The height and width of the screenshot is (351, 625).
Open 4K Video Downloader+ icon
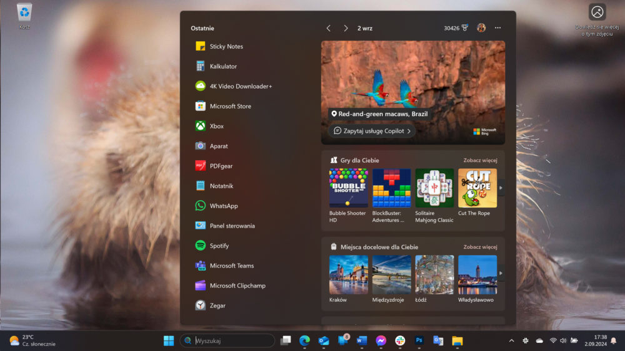tap(200, 86)
